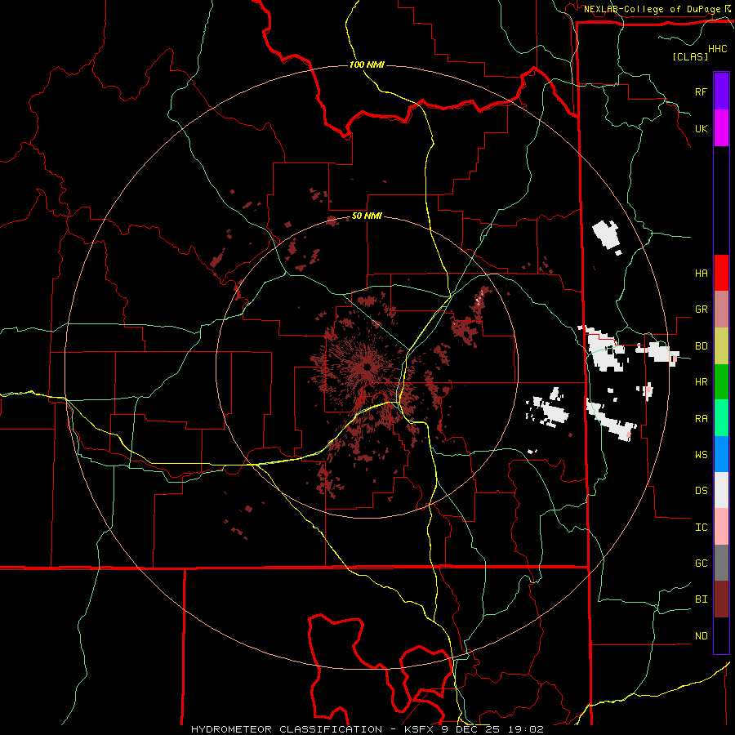Screen dimensions: 735x735
Task: Click the RA legend label
Action: 702,419
